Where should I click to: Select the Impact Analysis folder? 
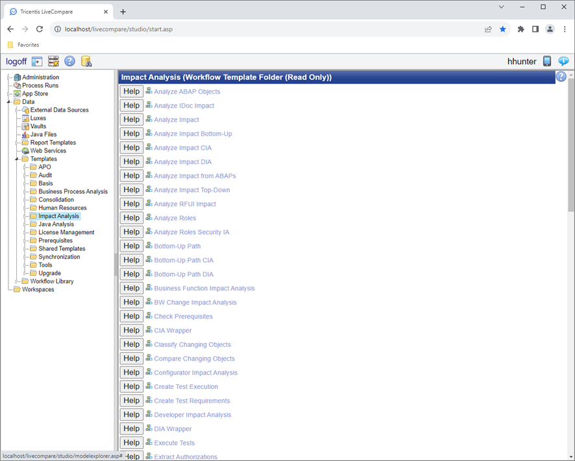coord(58,216)
